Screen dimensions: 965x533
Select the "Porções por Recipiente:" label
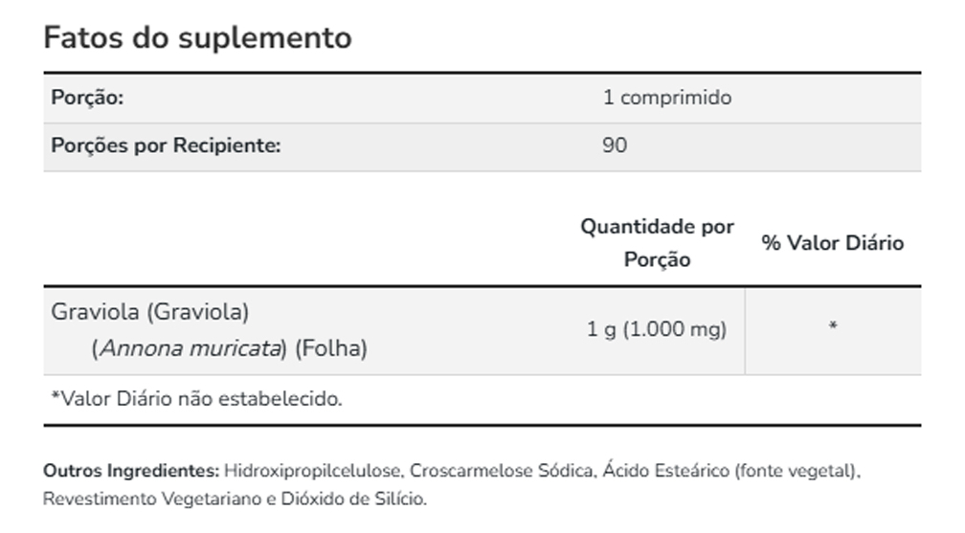[x=166, y=146]
